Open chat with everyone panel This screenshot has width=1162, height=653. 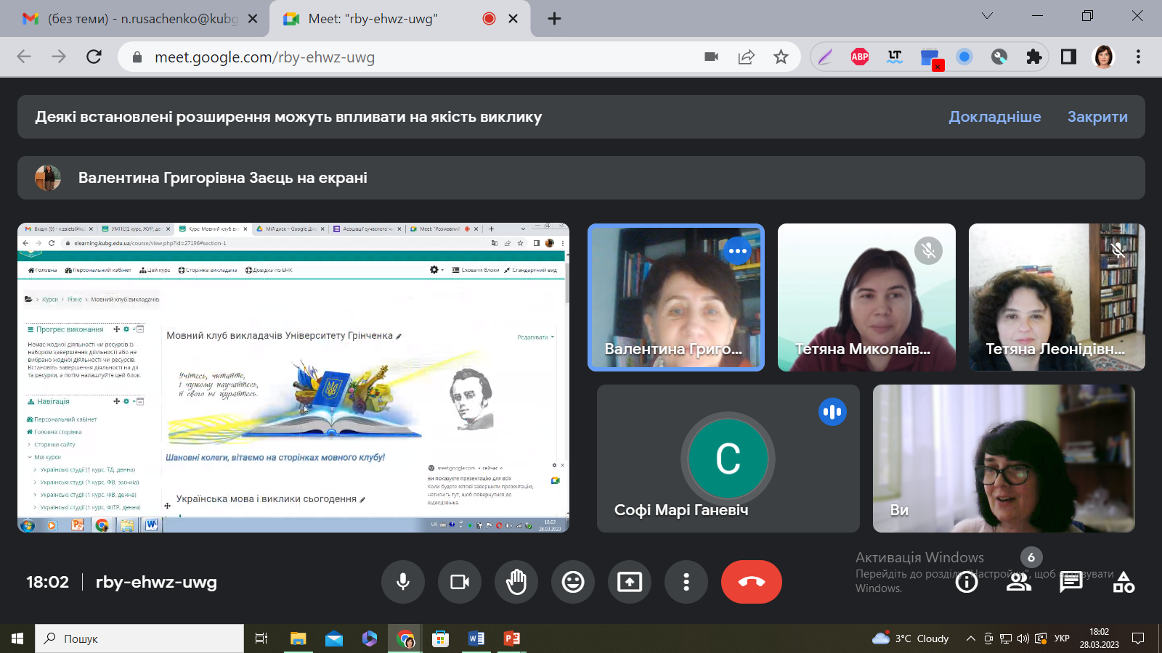pos(1071,582)
